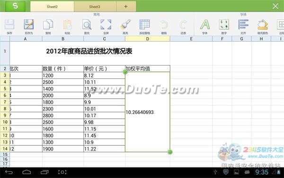This screenshot has height=178, width=284.
Task: Tap the lower-right green selection handle
Action: click(x=170, y=152)
